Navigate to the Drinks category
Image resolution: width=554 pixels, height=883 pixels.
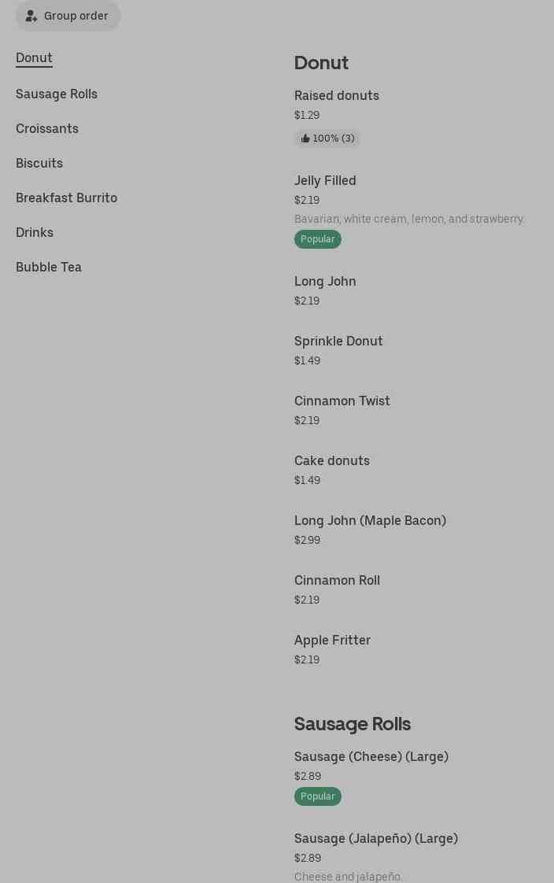point(35,233)
